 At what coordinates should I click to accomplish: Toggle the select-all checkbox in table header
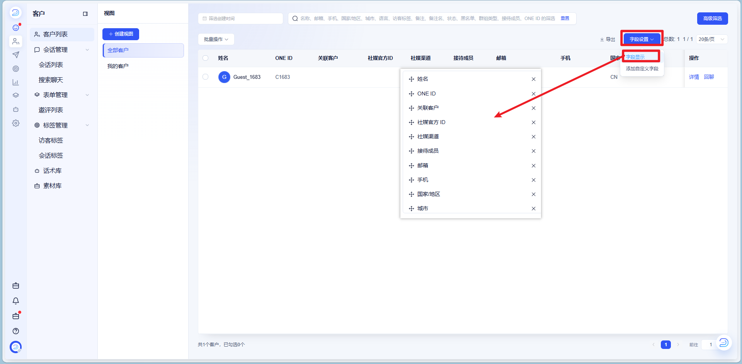[x=206, y=58]
